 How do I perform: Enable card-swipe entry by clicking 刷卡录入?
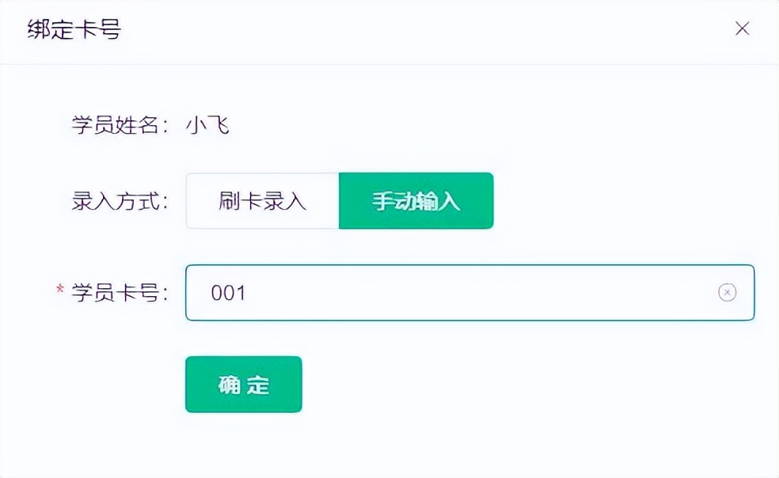261,201
